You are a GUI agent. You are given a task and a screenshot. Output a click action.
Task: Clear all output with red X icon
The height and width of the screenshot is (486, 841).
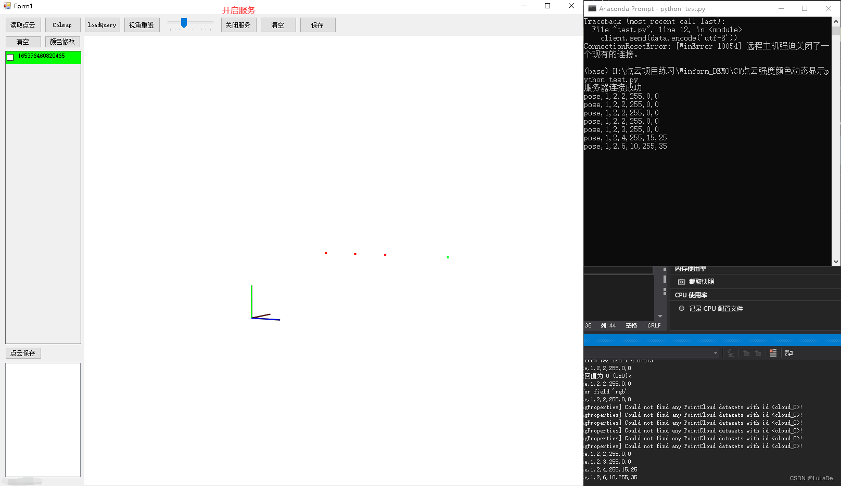[x=773, y=353]
